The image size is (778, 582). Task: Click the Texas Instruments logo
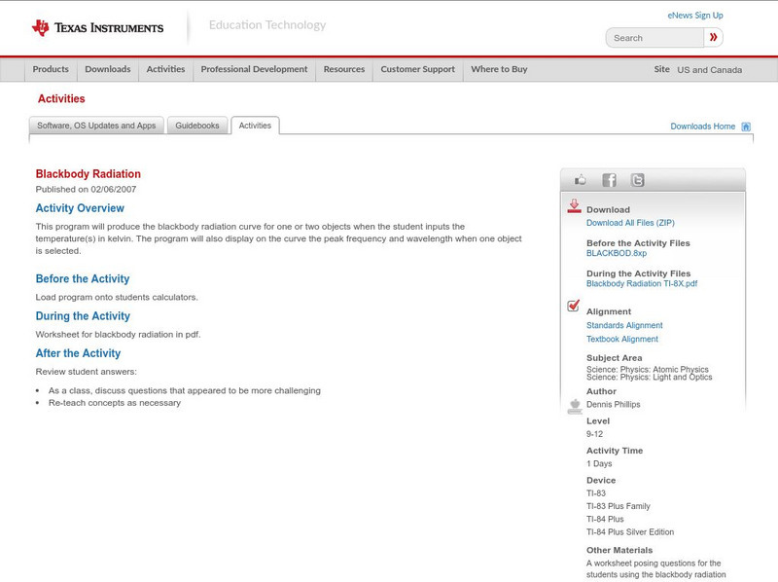point(97,28)
